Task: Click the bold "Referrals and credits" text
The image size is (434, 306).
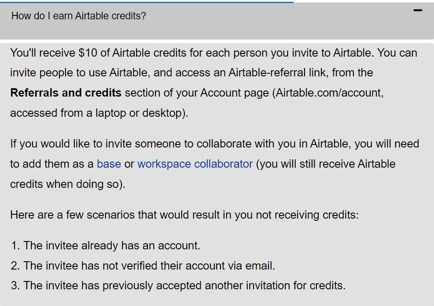Action: 65,93
